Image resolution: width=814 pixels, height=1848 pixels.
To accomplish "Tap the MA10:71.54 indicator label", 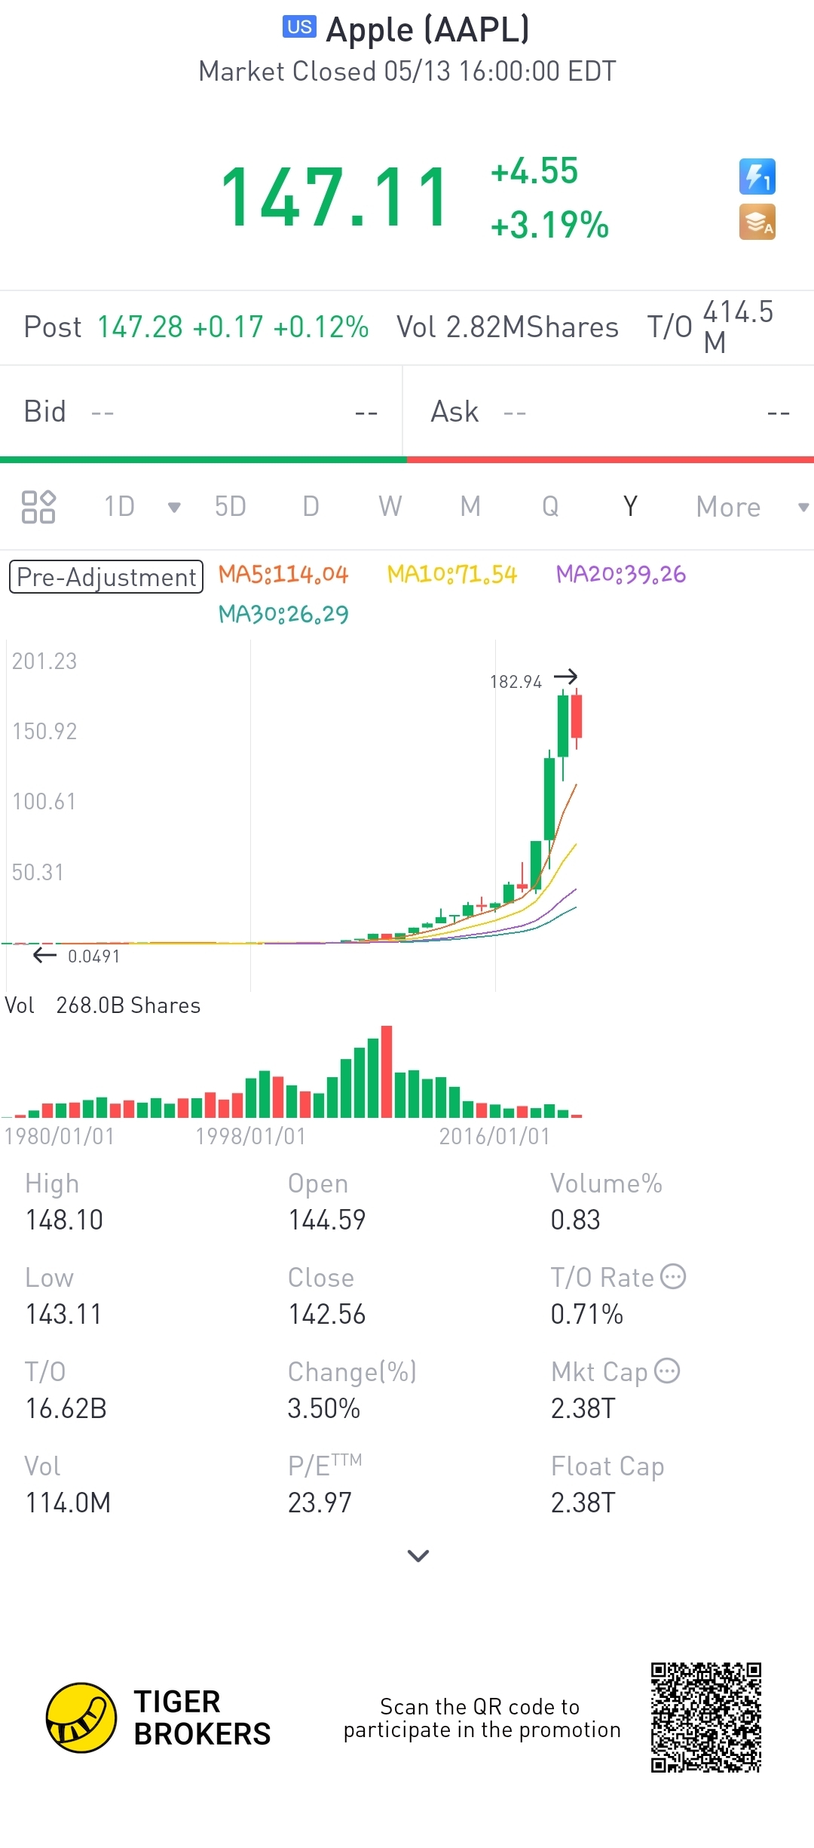I will point(452,575).
